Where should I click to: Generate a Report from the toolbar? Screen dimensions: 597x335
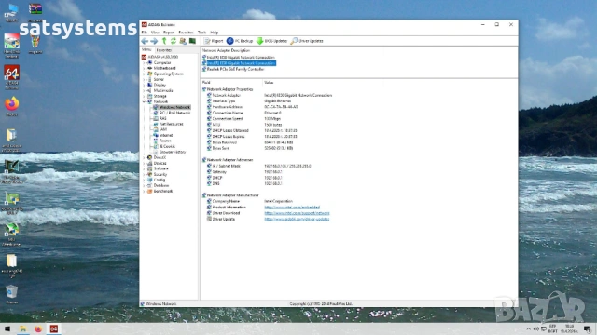214,41
